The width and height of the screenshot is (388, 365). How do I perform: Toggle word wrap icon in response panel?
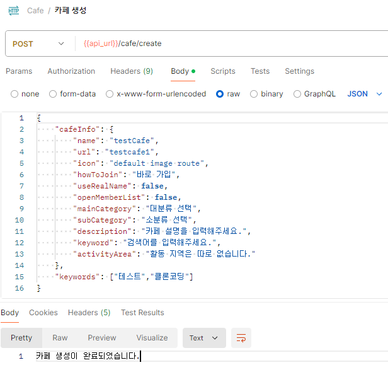pyautogui.click(x=241, y=338)
